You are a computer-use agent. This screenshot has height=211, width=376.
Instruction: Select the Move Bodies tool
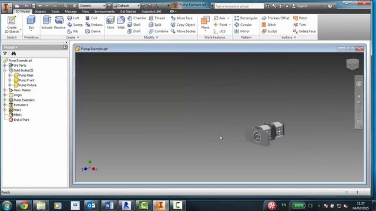click(183, 31)
